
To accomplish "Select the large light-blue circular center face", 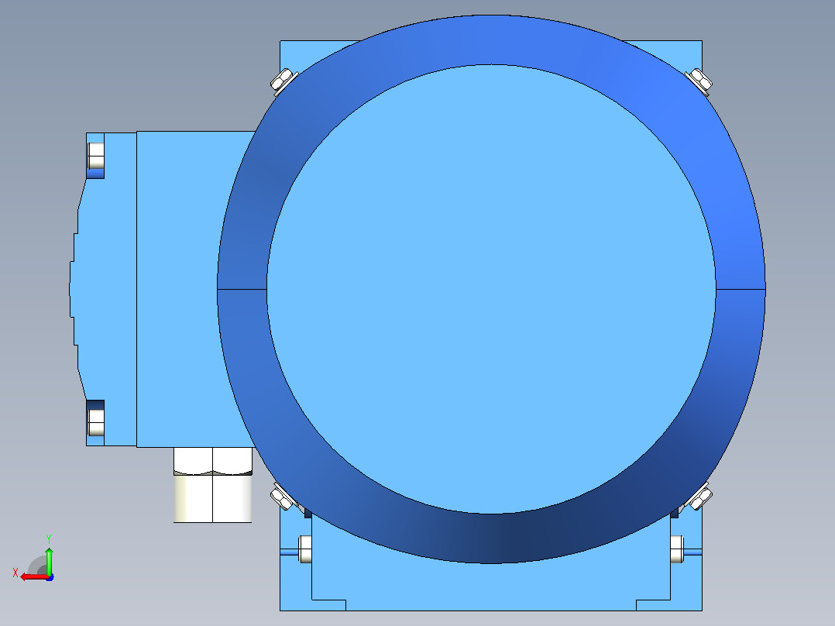I will point(491,289).
